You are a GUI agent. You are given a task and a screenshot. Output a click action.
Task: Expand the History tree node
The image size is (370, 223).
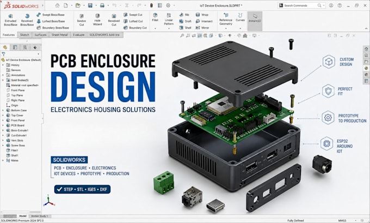click(x=3, y=65)
